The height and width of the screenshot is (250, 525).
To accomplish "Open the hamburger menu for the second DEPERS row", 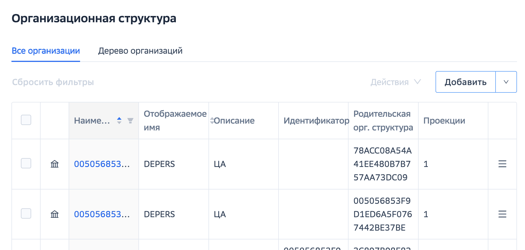I will (502, 214).
